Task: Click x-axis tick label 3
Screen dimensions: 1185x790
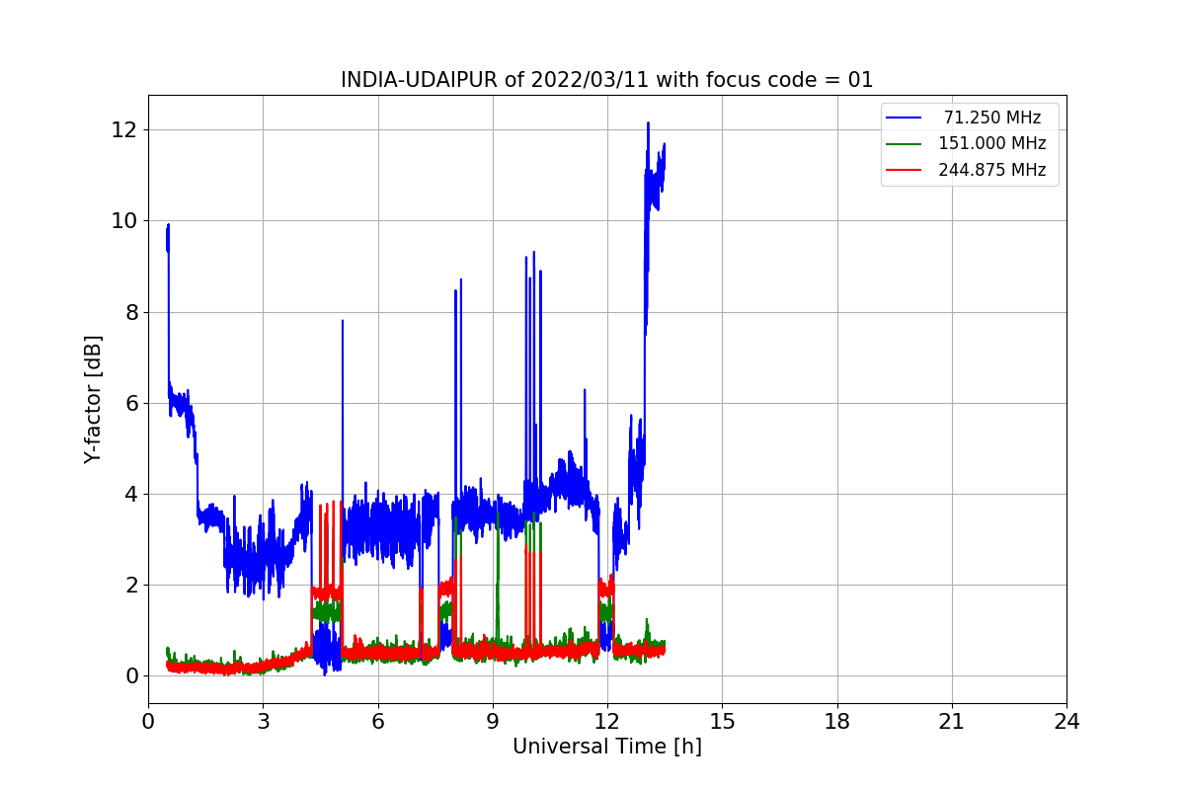Action: tap(263, 721)
